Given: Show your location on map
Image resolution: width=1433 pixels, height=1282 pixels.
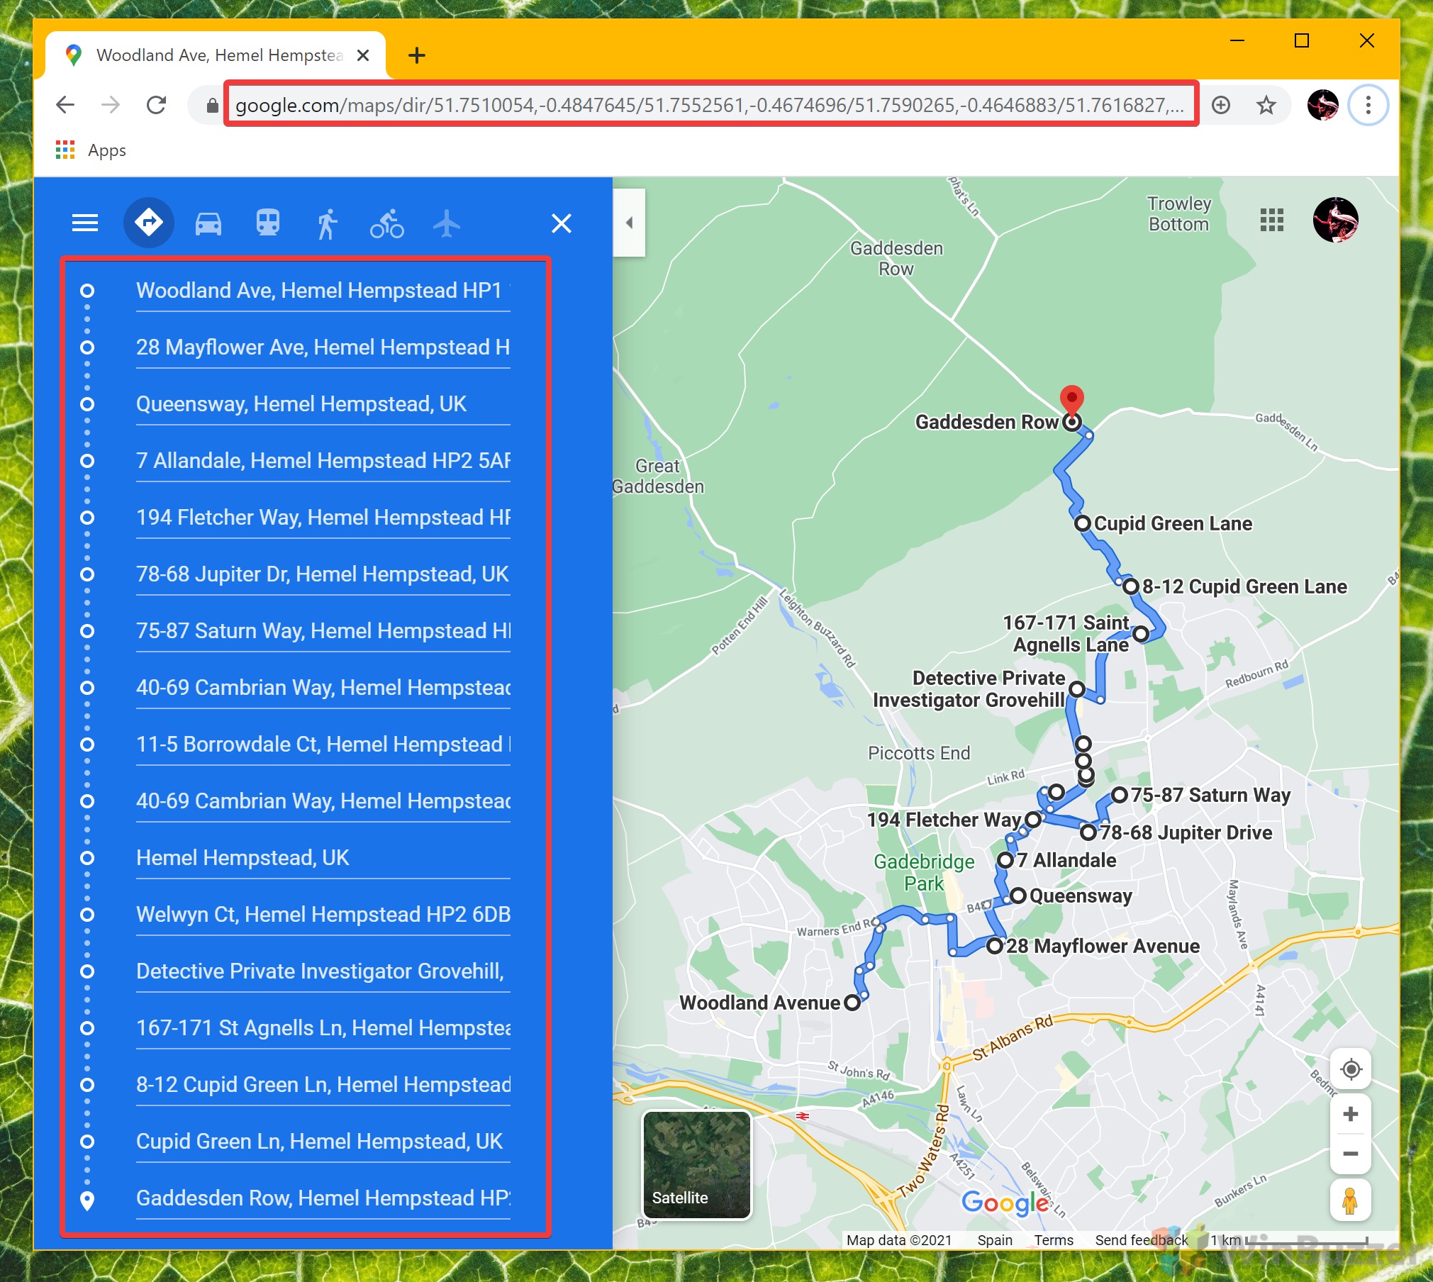Looking at the screenshot, I should 1350,1069.
